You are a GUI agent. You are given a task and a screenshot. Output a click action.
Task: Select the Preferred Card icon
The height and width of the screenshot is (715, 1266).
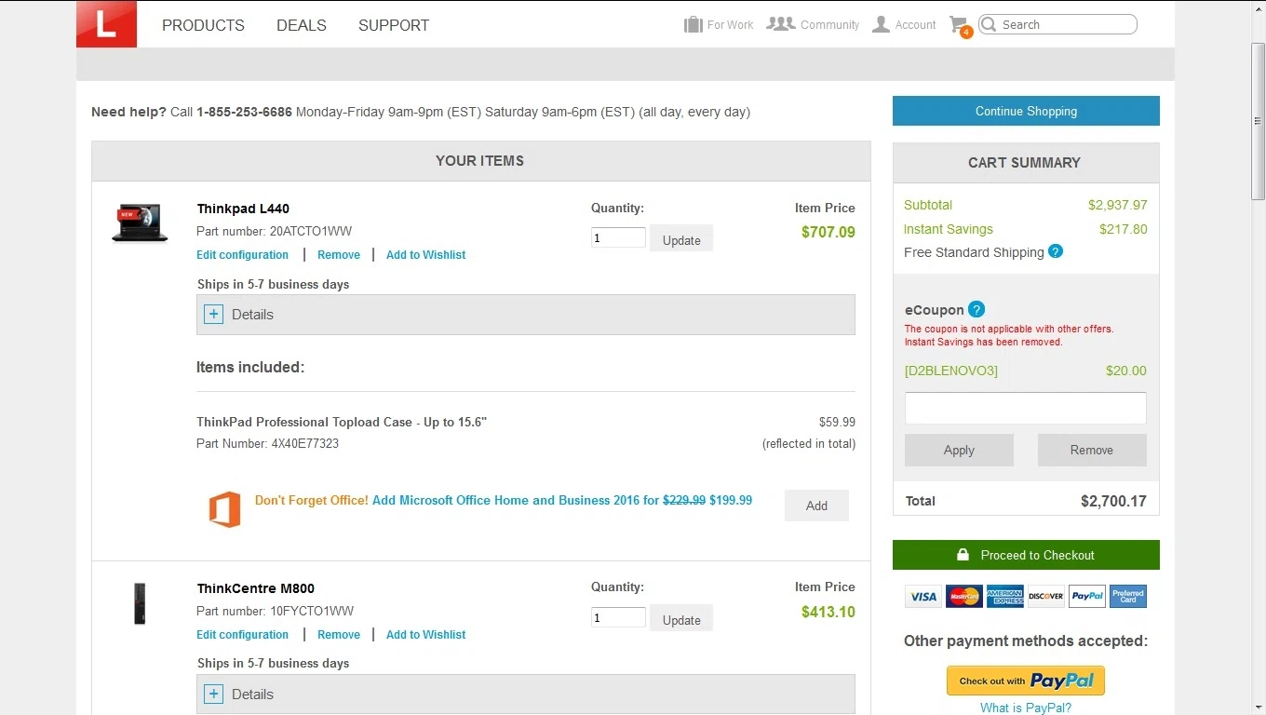coord(1128,596)
